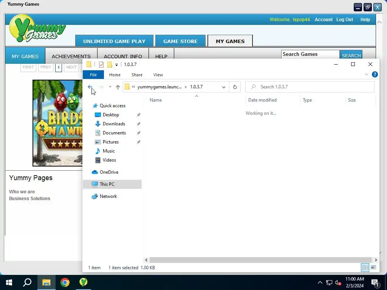Click Log Out in Yummy Games header

pos(345,20)
